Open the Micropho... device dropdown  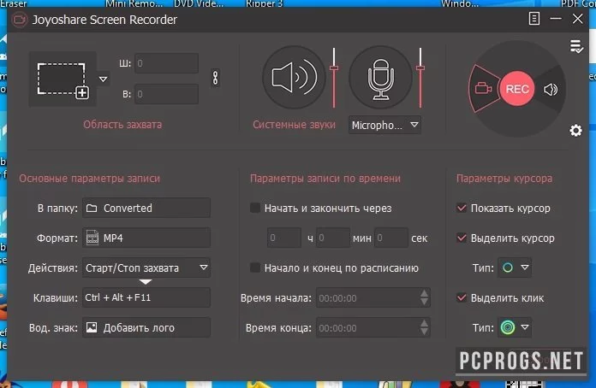click(384, 125)
